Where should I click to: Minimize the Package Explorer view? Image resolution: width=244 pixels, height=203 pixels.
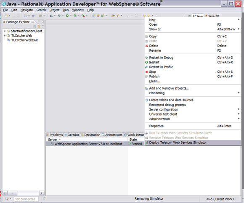(x=39, y=21)
